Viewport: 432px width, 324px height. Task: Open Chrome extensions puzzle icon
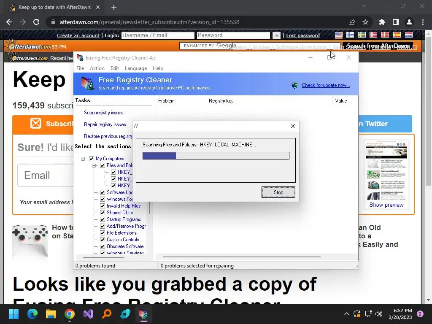point(382,22)
